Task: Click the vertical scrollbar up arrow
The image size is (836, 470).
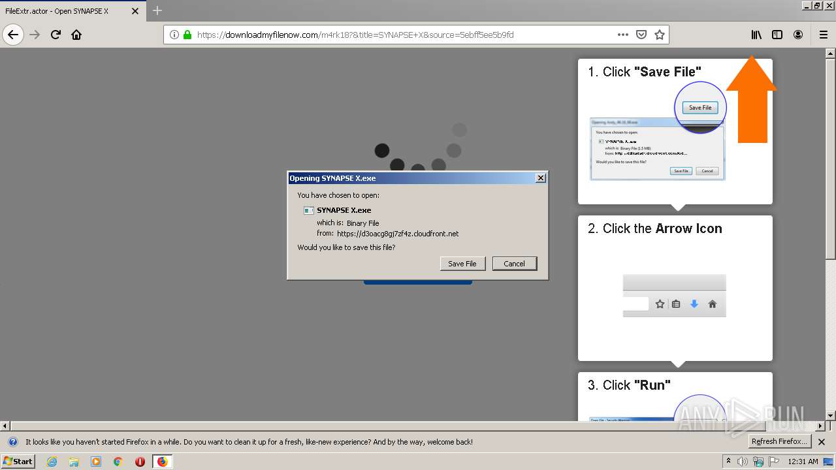Action: 831,54
